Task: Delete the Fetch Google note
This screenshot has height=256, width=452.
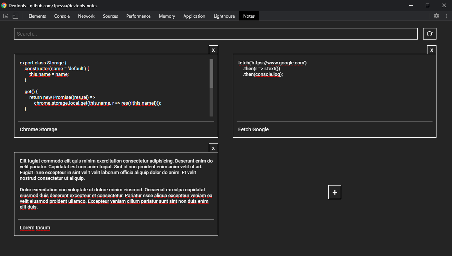Action: coord(432,50)
